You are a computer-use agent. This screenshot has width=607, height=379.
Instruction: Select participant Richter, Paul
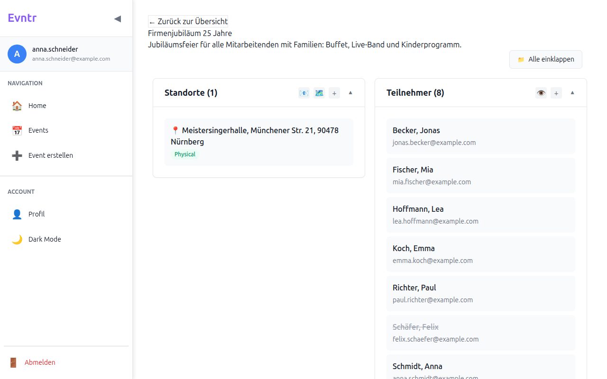point(481,293)
